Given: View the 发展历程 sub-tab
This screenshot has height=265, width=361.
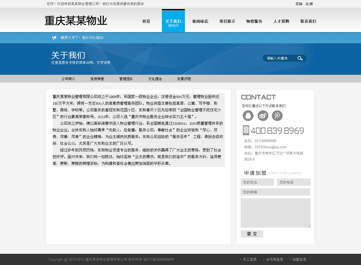Looking at the screenshot, I should [184, 79].
